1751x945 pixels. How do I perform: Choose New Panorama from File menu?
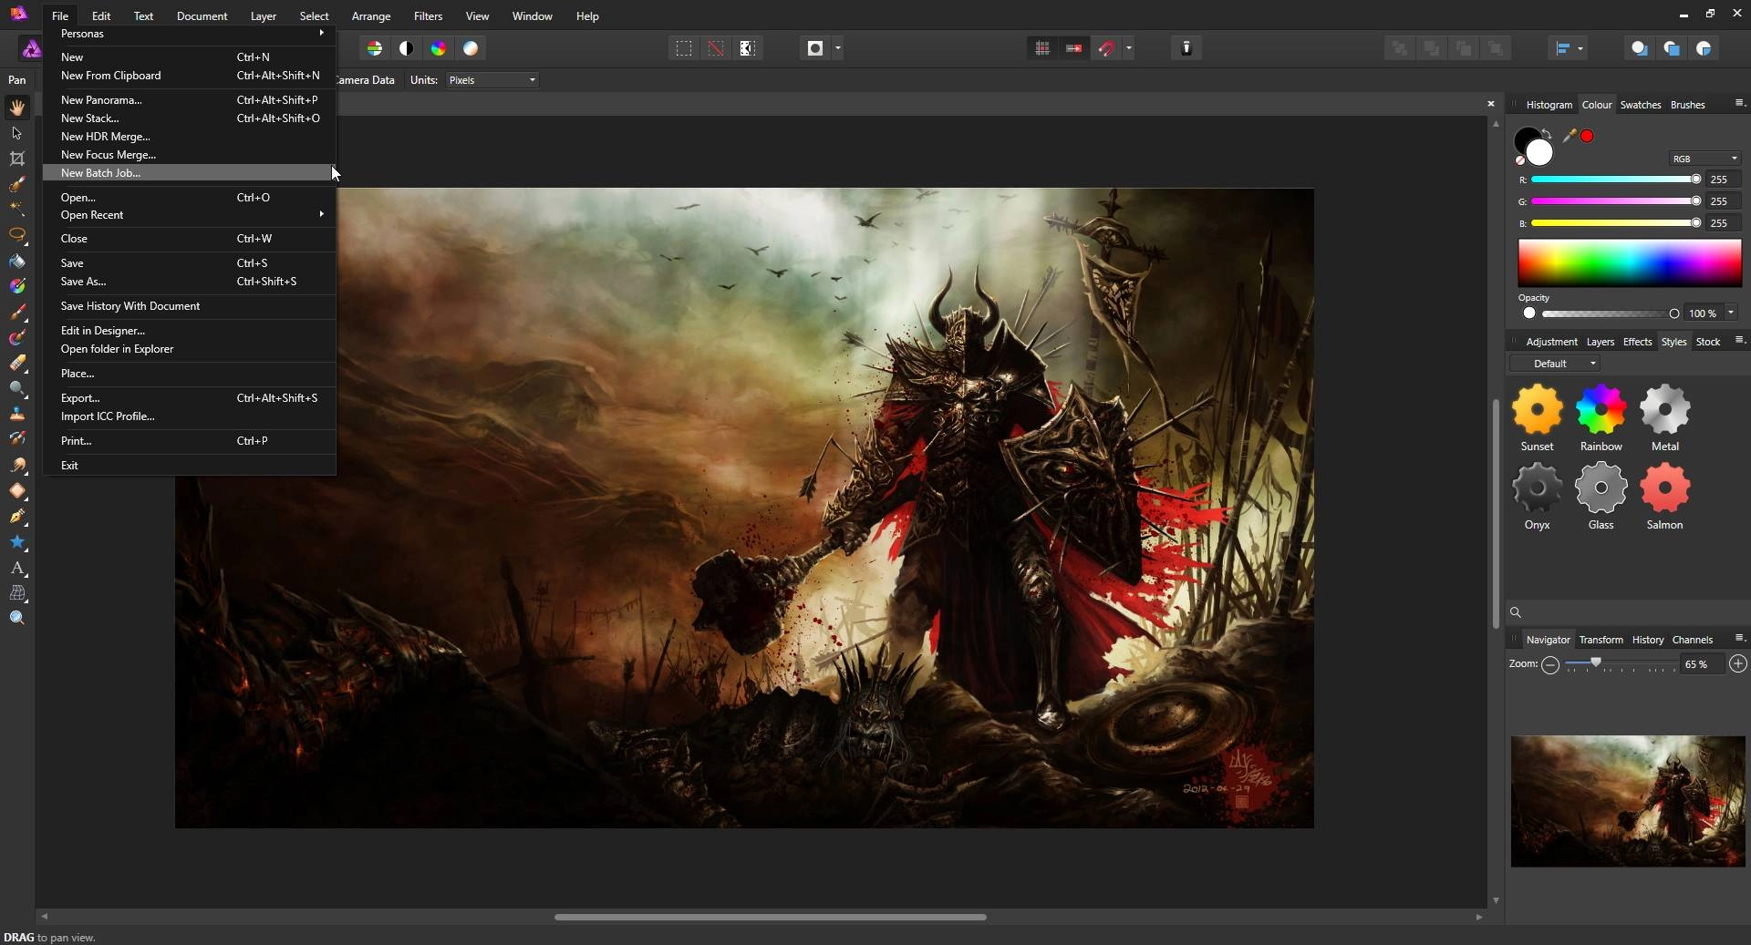pyautogui.click(x=190, y=100)
